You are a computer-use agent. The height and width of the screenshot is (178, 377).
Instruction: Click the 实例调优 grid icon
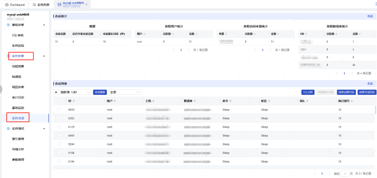[x=8, y=128]
